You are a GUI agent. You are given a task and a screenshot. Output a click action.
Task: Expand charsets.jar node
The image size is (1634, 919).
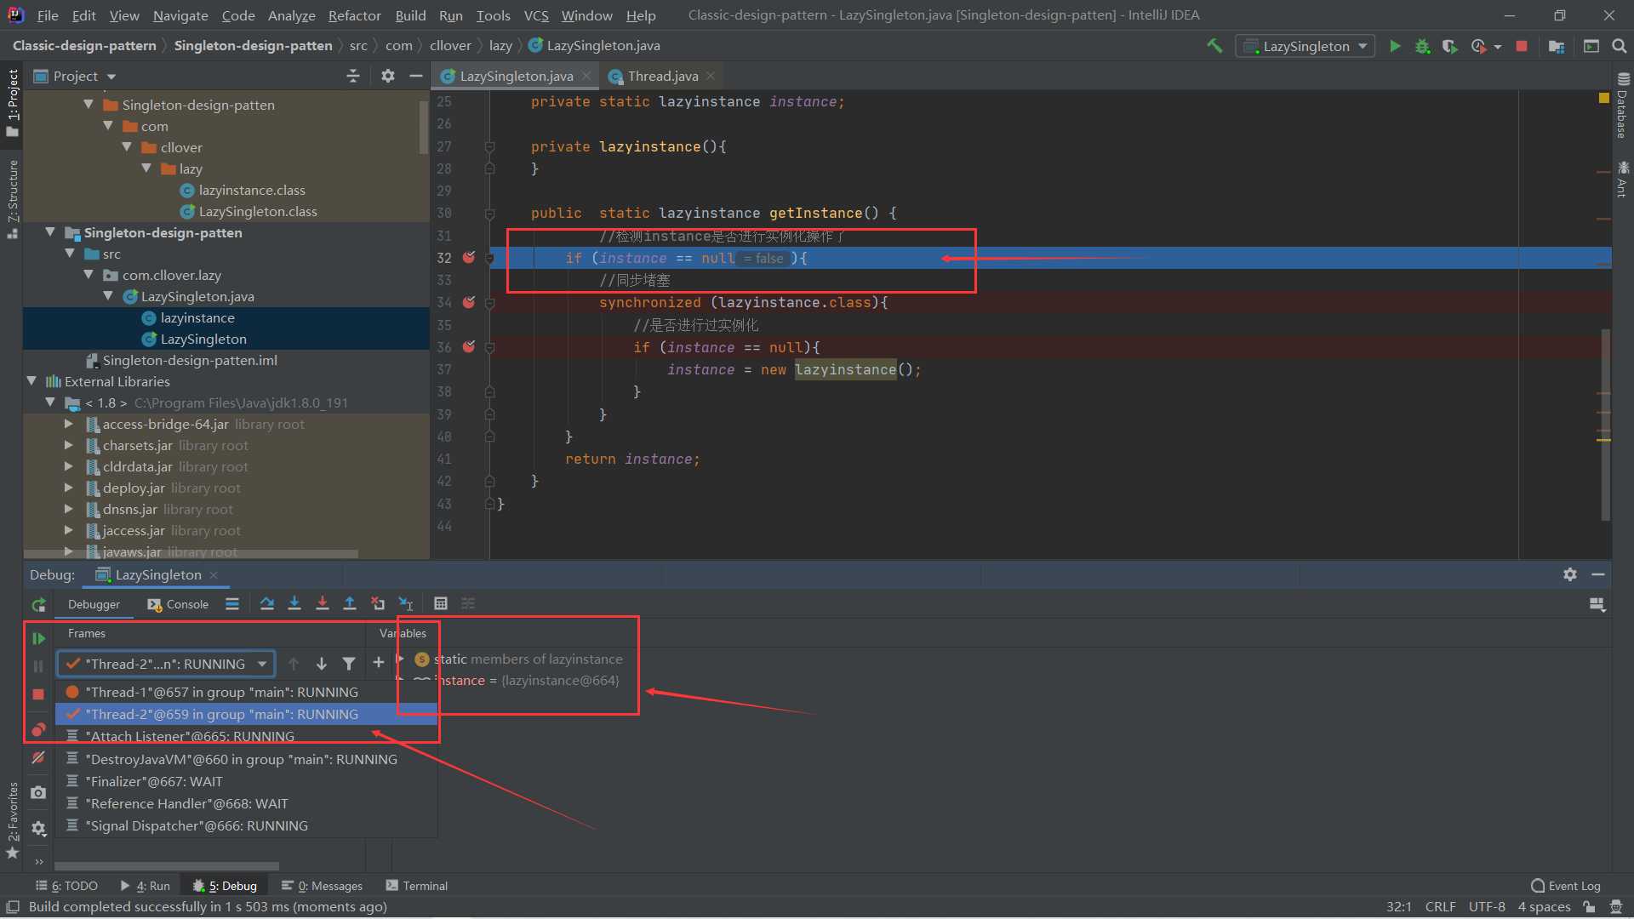pyautogui.click(x=69, y=445)
